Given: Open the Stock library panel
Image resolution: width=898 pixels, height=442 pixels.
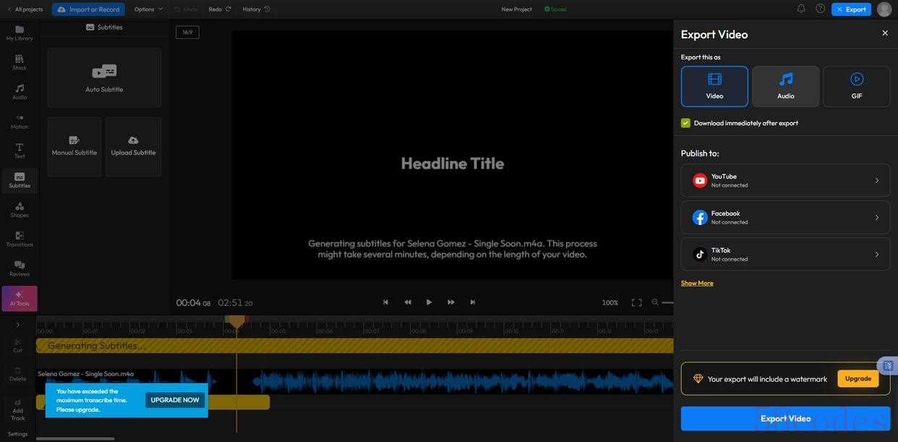Looking at the screenshot, I should (20, 62).
